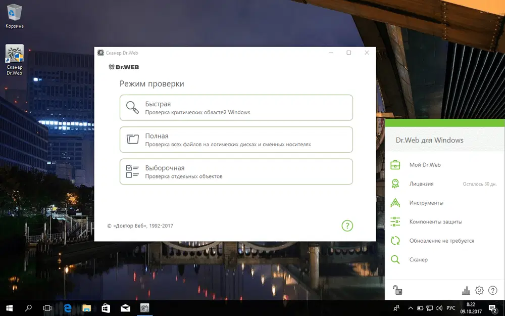Open Dr.Web settings gear icon

pyautogui.click(x=479, y=290)
